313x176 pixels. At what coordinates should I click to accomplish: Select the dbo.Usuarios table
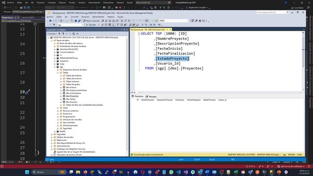pos(71,102)
